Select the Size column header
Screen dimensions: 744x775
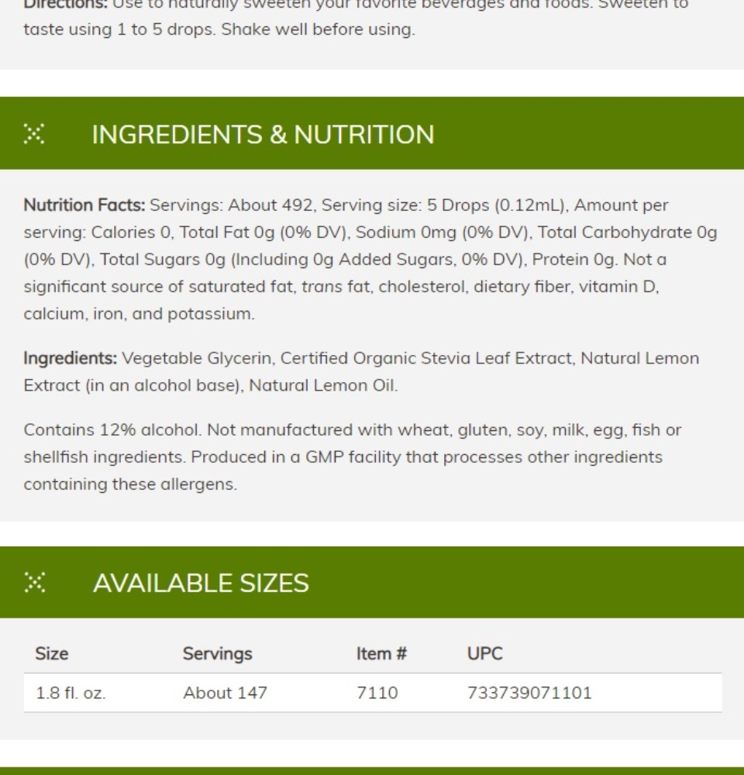click(x=52, y=654)
